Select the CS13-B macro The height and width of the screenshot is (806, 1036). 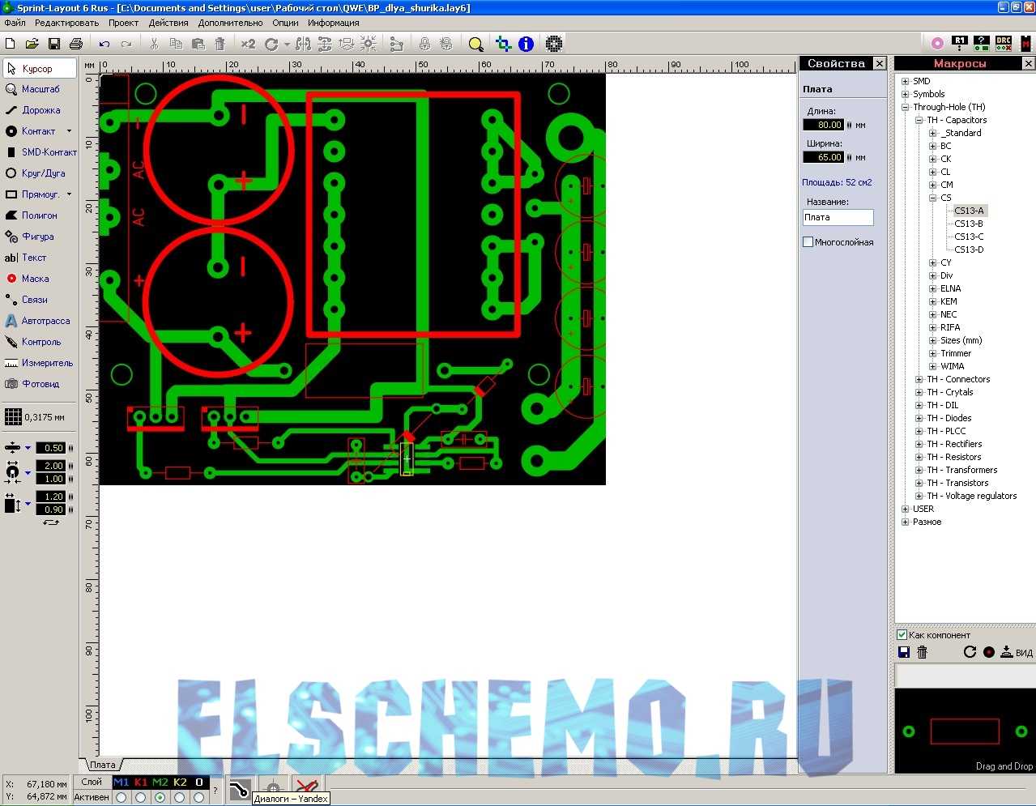tap(969, 223)
